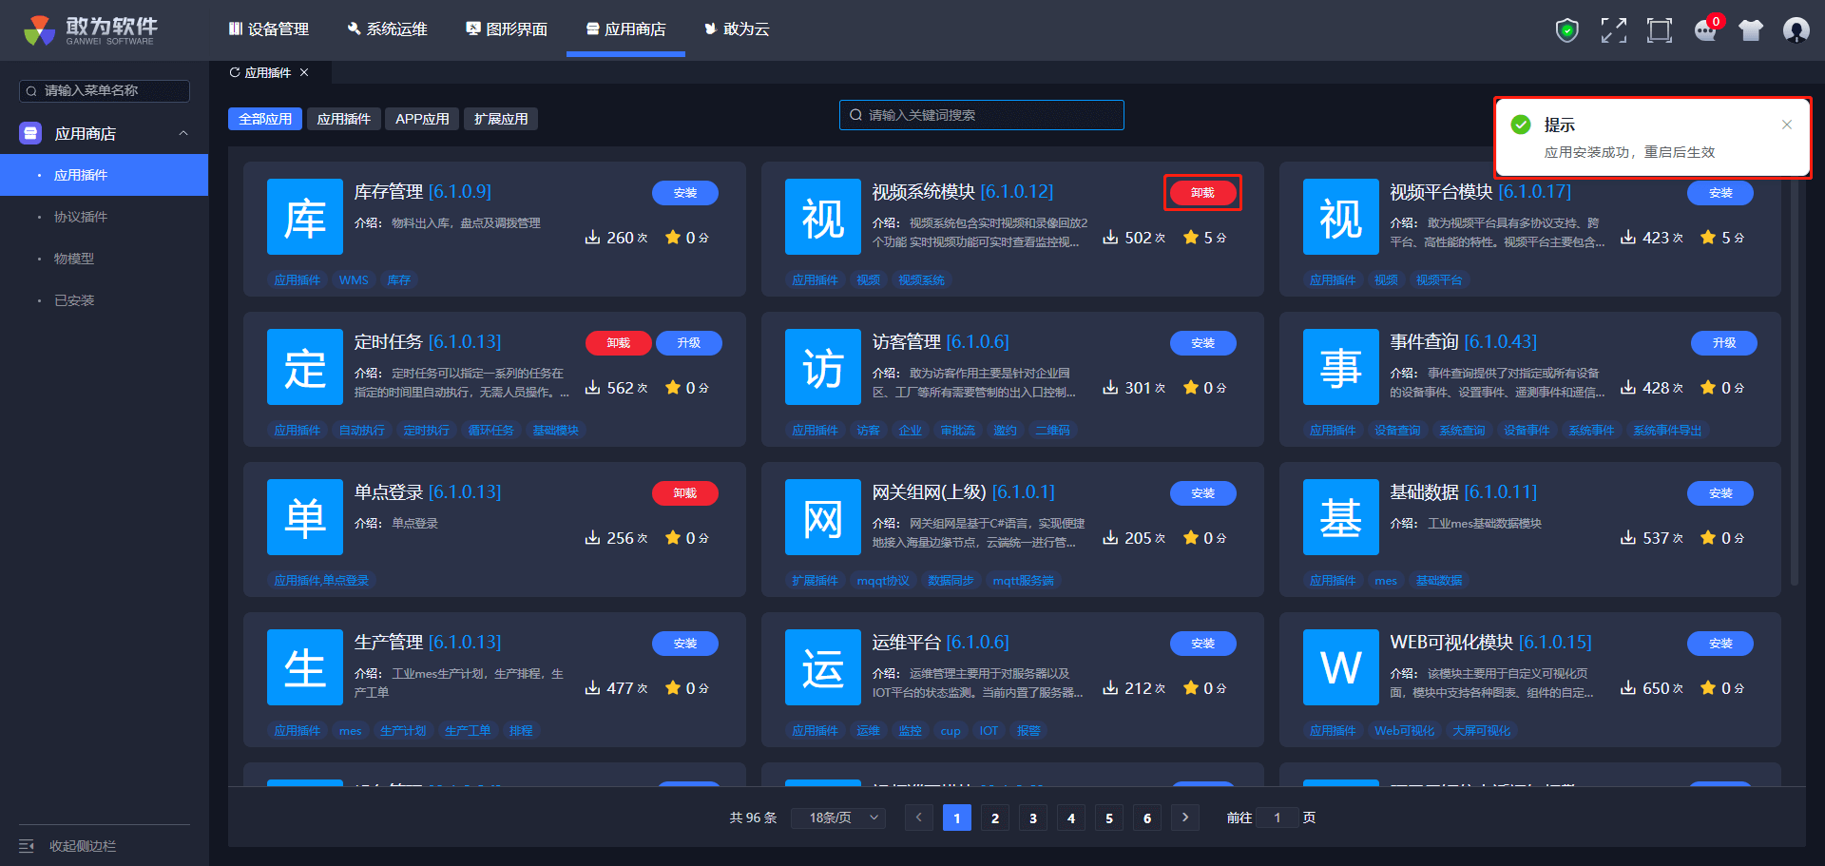Uninstall the 单点登录 app
The width and height of the screenshot is (1825, 866).
[685, 493]
